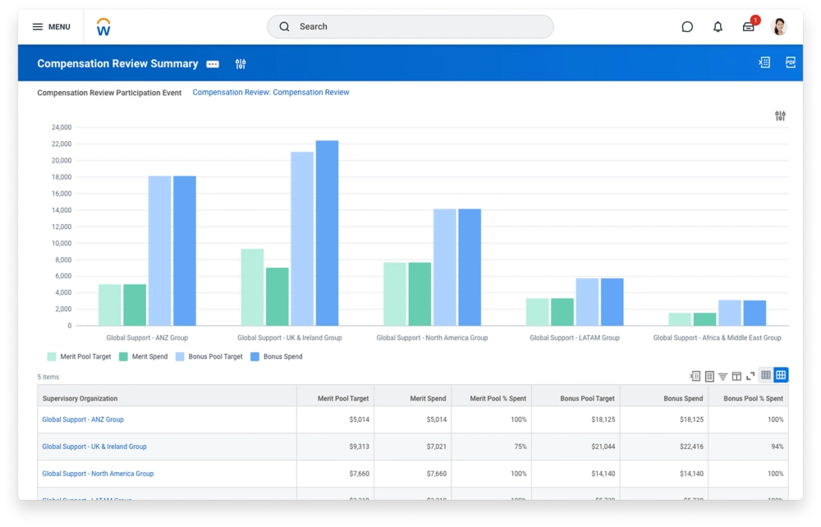Switch to compact grid density view

point(766,375)
